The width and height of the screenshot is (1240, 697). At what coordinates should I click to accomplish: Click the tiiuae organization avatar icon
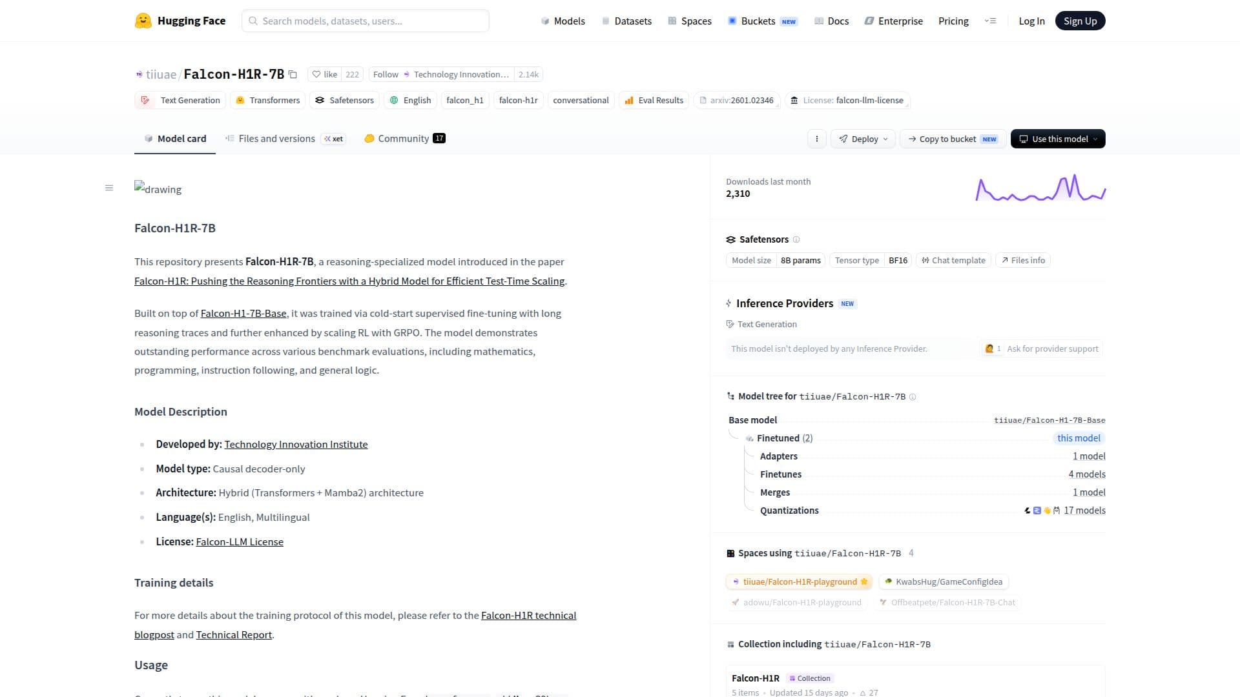(x=139, y=74)
